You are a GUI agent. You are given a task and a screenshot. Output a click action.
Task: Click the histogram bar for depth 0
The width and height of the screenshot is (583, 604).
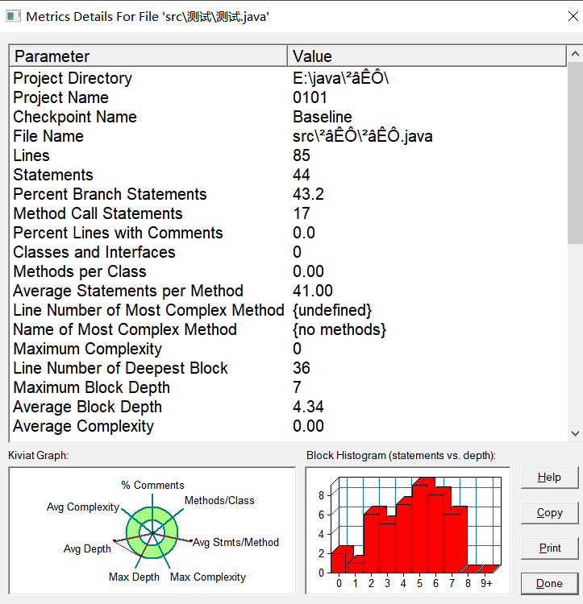tap(339, 563)
